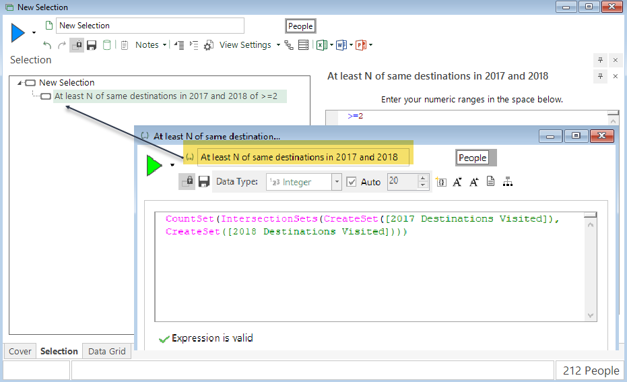Select the New Selection root tree item
The width and height of the screenshot is (627, 382).
(x=67, y=82)
